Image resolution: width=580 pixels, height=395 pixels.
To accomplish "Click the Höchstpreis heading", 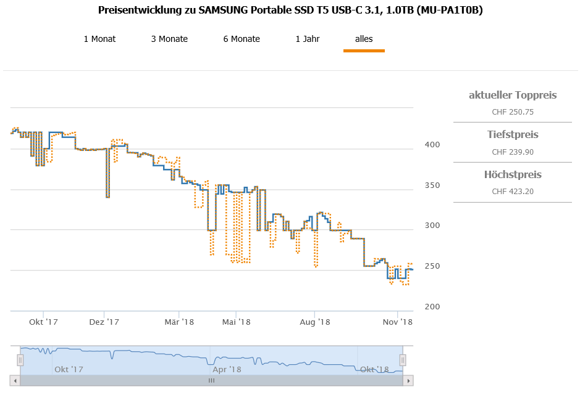I will coord(513,174).
